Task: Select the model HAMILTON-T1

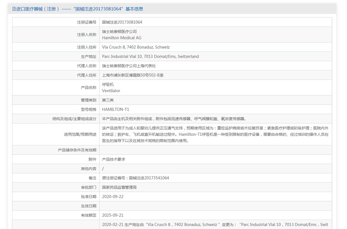Action: pos(116,109)
